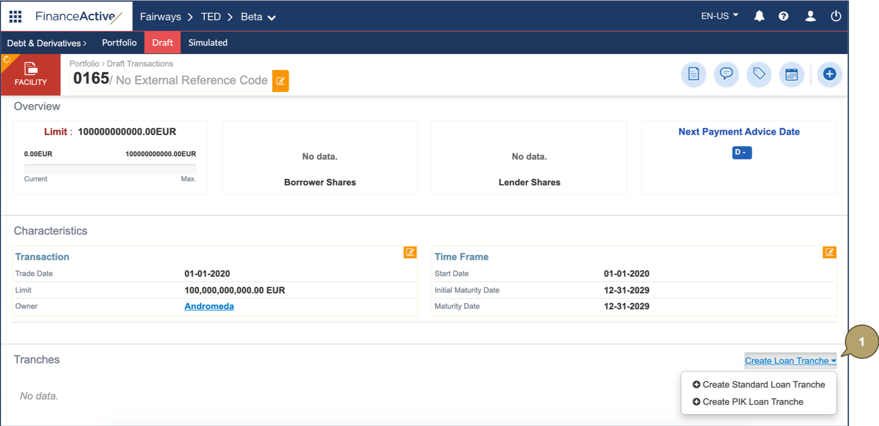Click the transaction number 0165

tap(91, 79)
